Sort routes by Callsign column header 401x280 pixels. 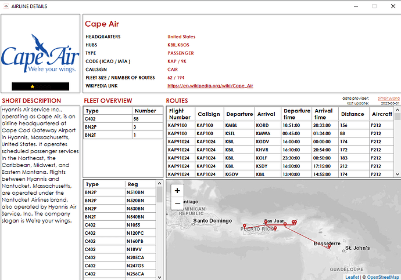click(209, 114)
